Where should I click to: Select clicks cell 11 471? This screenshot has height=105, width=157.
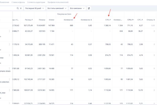click(52, 44)
